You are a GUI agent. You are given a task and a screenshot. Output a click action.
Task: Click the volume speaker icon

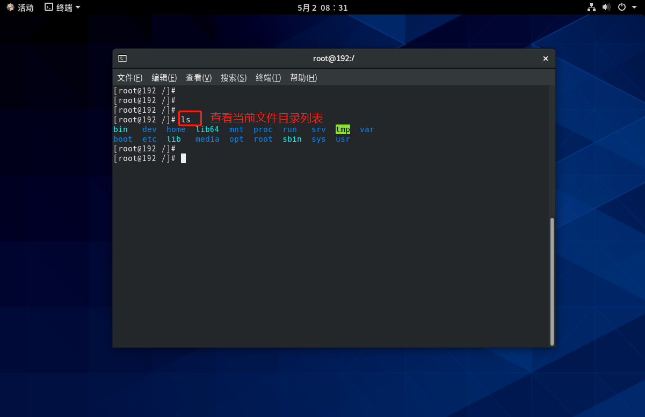606,8
